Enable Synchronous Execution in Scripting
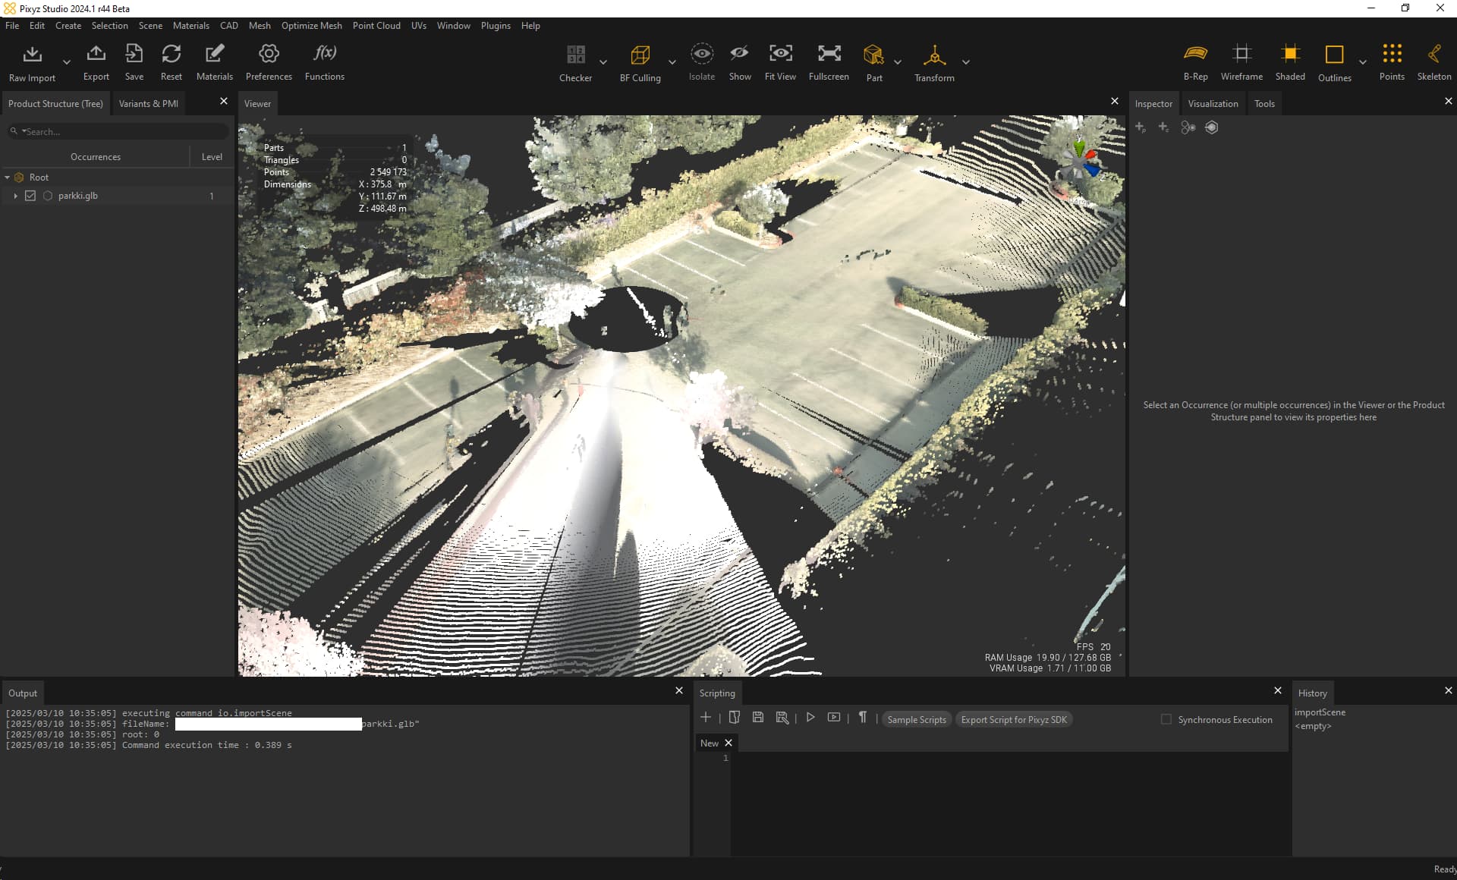The width and height of the screenshot is (1457, 880). click(1165, 719)
